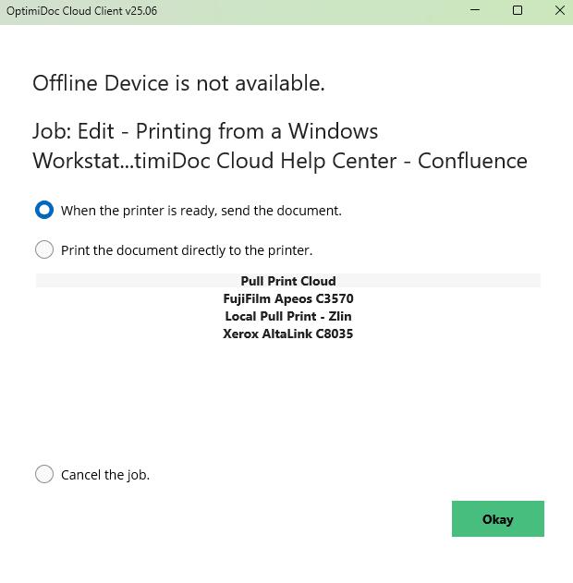Click the "Cancel the job." label text

(x=105, y=475)
